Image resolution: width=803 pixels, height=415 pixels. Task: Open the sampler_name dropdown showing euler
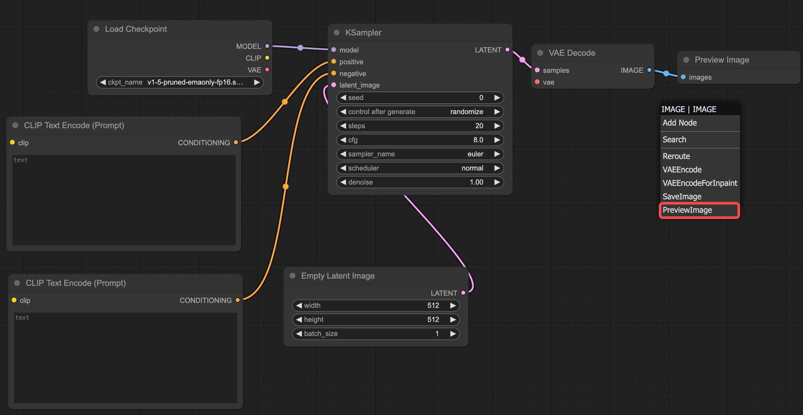click(x=420, y=154)
